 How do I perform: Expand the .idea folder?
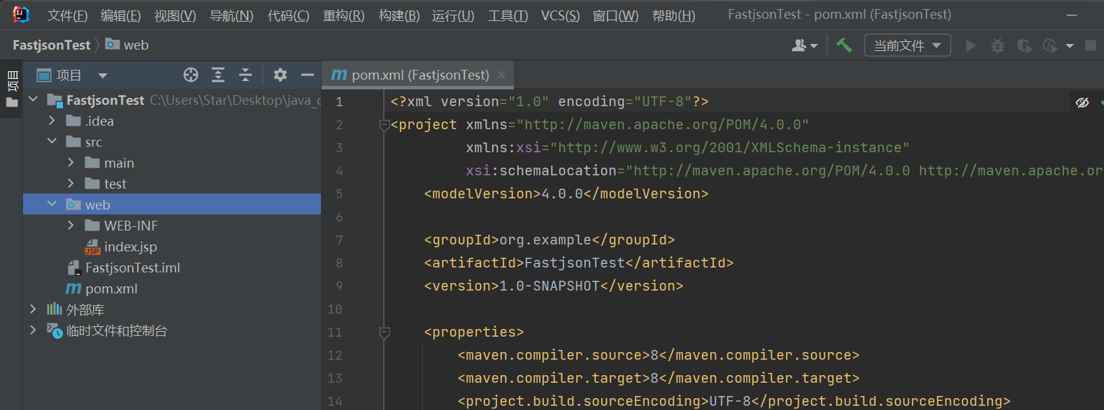click(52, 121)
